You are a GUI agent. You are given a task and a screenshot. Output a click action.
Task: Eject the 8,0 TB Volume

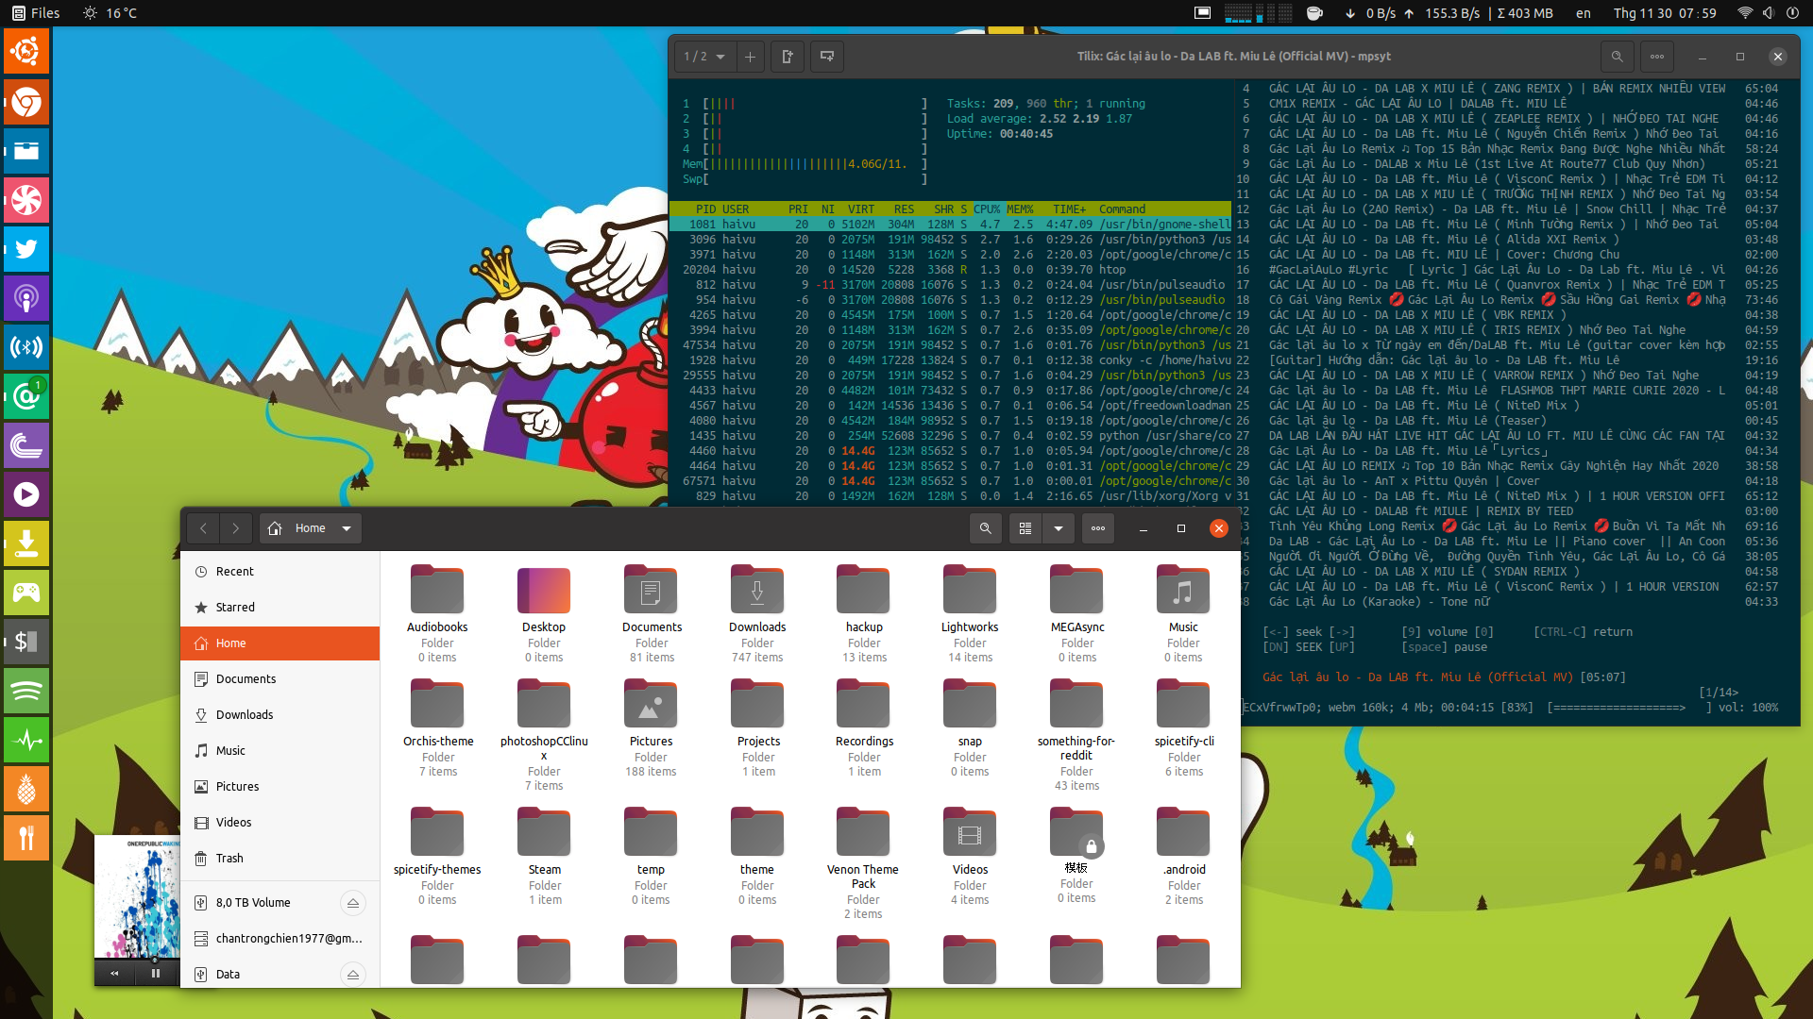(x=353, y=903)
